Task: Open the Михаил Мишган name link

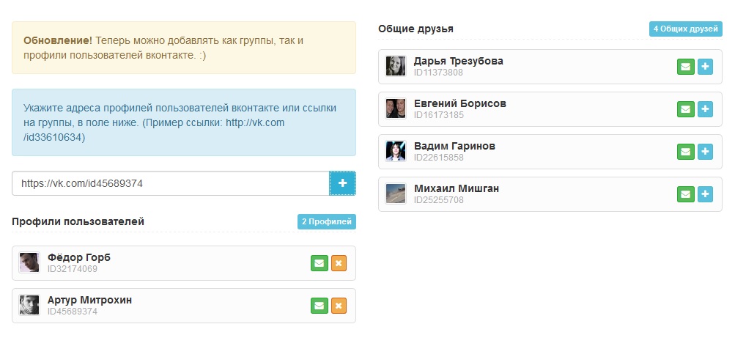Action: [457, 188]
